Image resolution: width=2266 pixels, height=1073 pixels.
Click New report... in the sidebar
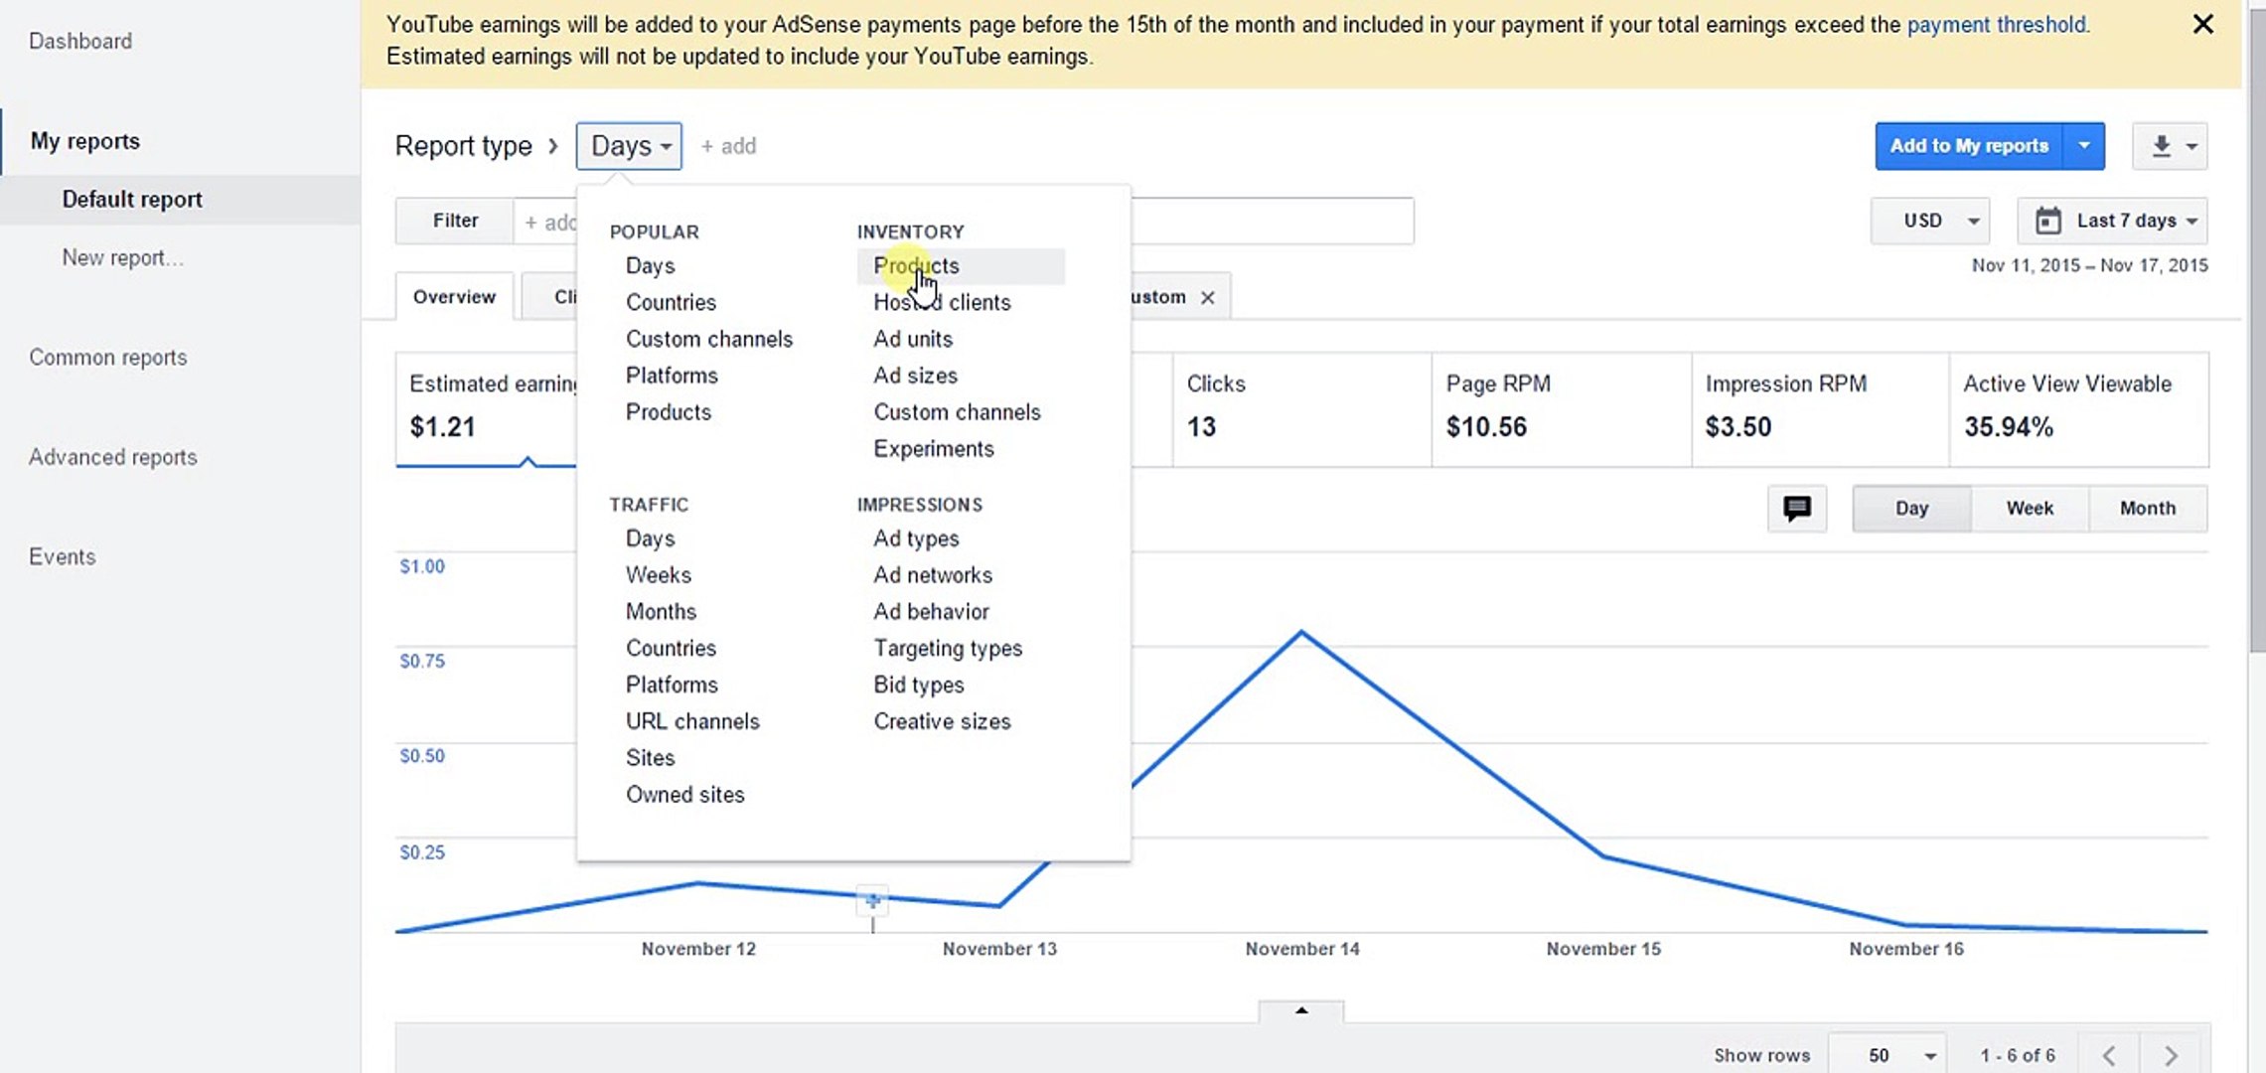[122, 258]
